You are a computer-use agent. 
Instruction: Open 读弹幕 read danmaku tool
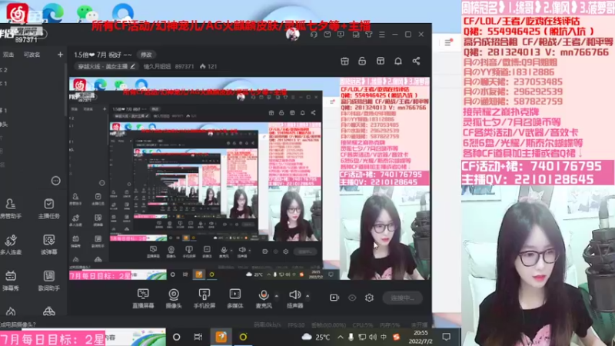[48, 245]
